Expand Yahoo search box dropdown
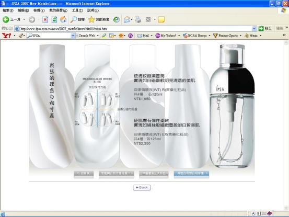This screenshot has height=217, width=289. pyautogui.click(x=73, y=36)
